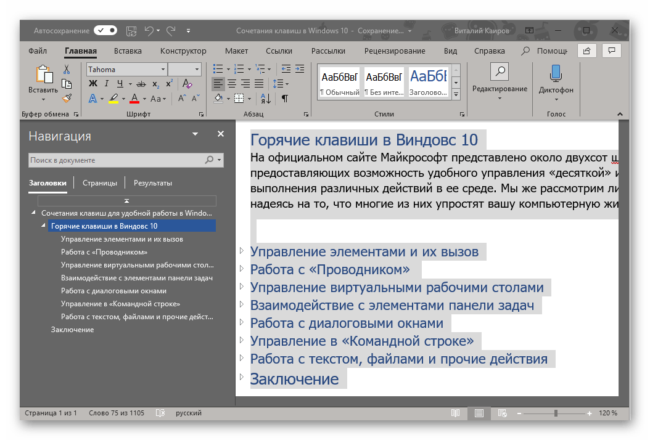The width and height of the screenshot is (650, 440).
Task: Open the Результаты navigation tab
Action: pos(152,182)
